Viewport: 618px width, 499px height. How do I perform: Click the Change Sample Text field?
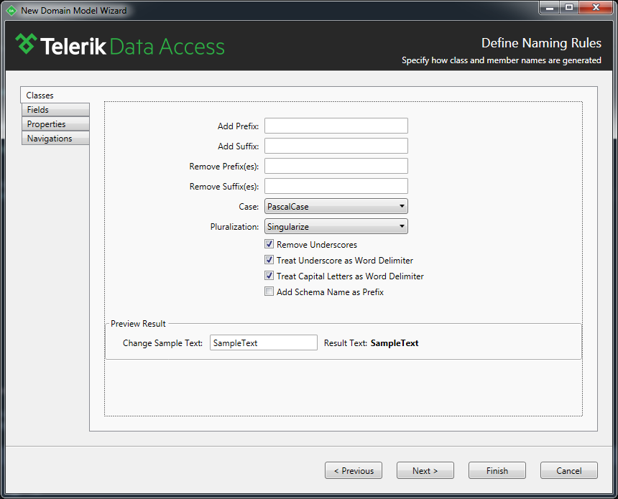pos(264,342)
